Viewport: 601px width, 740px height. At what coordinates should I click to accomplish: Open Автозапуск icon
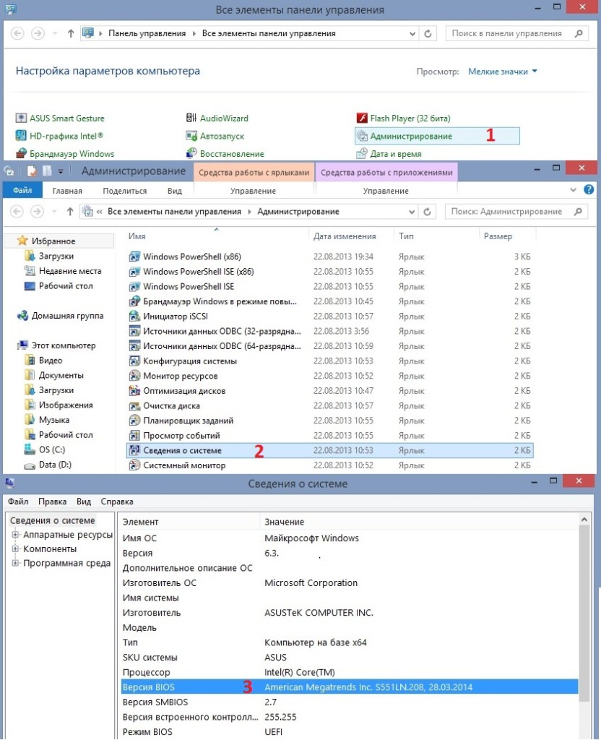coord(215,136)
